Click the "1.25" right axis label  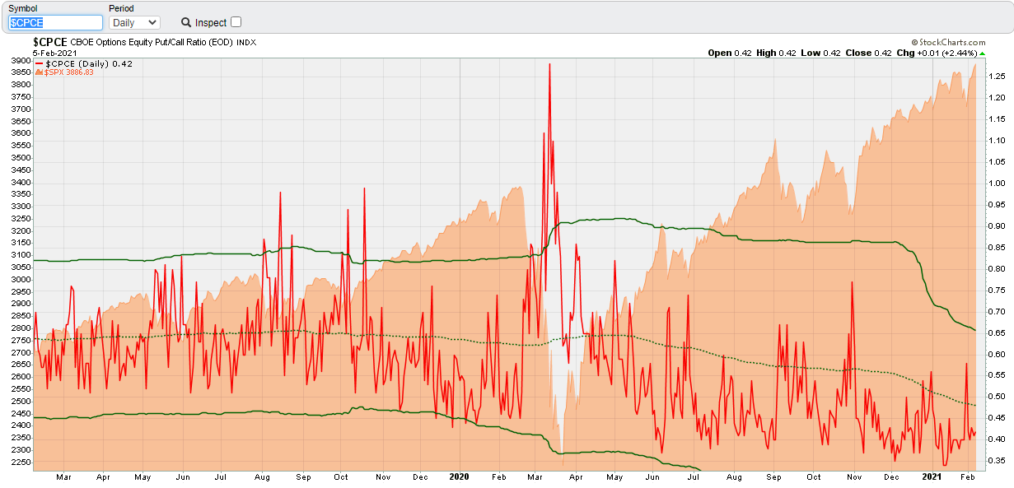(x=996, y=77)
